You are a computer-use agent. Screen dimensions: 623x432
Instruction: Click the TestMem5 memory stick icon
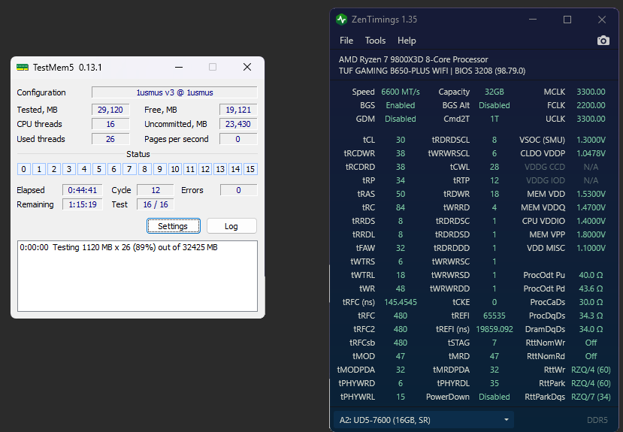(x=23, y=68)
